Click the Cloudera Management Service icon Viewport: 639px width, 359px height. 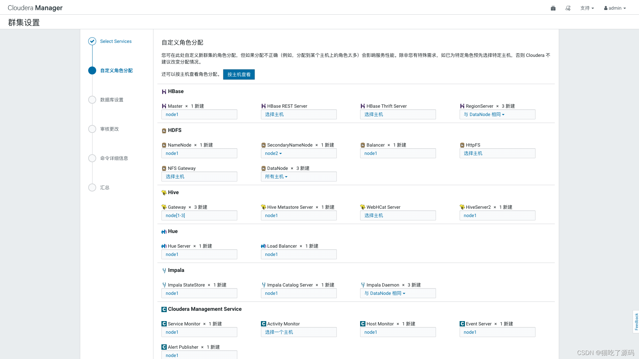164,309
